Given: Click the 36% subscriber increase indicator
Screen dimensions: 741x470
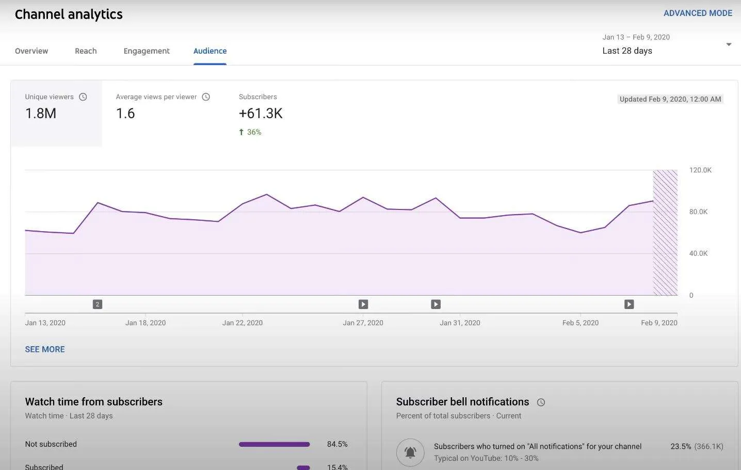Looking at the screenshot, I should [x=250, y=132].
